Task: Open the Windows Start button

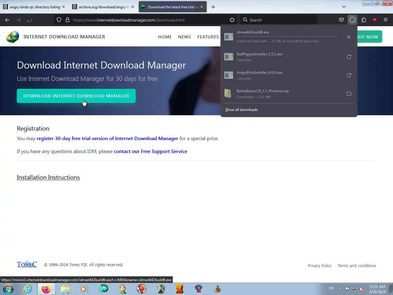Action: pos(8,289)
